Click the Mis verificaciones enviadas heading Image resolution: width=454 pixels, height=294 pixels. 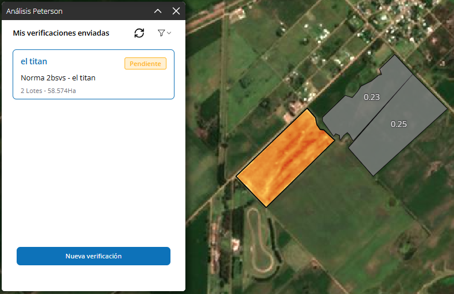click(x=61, y=33)
